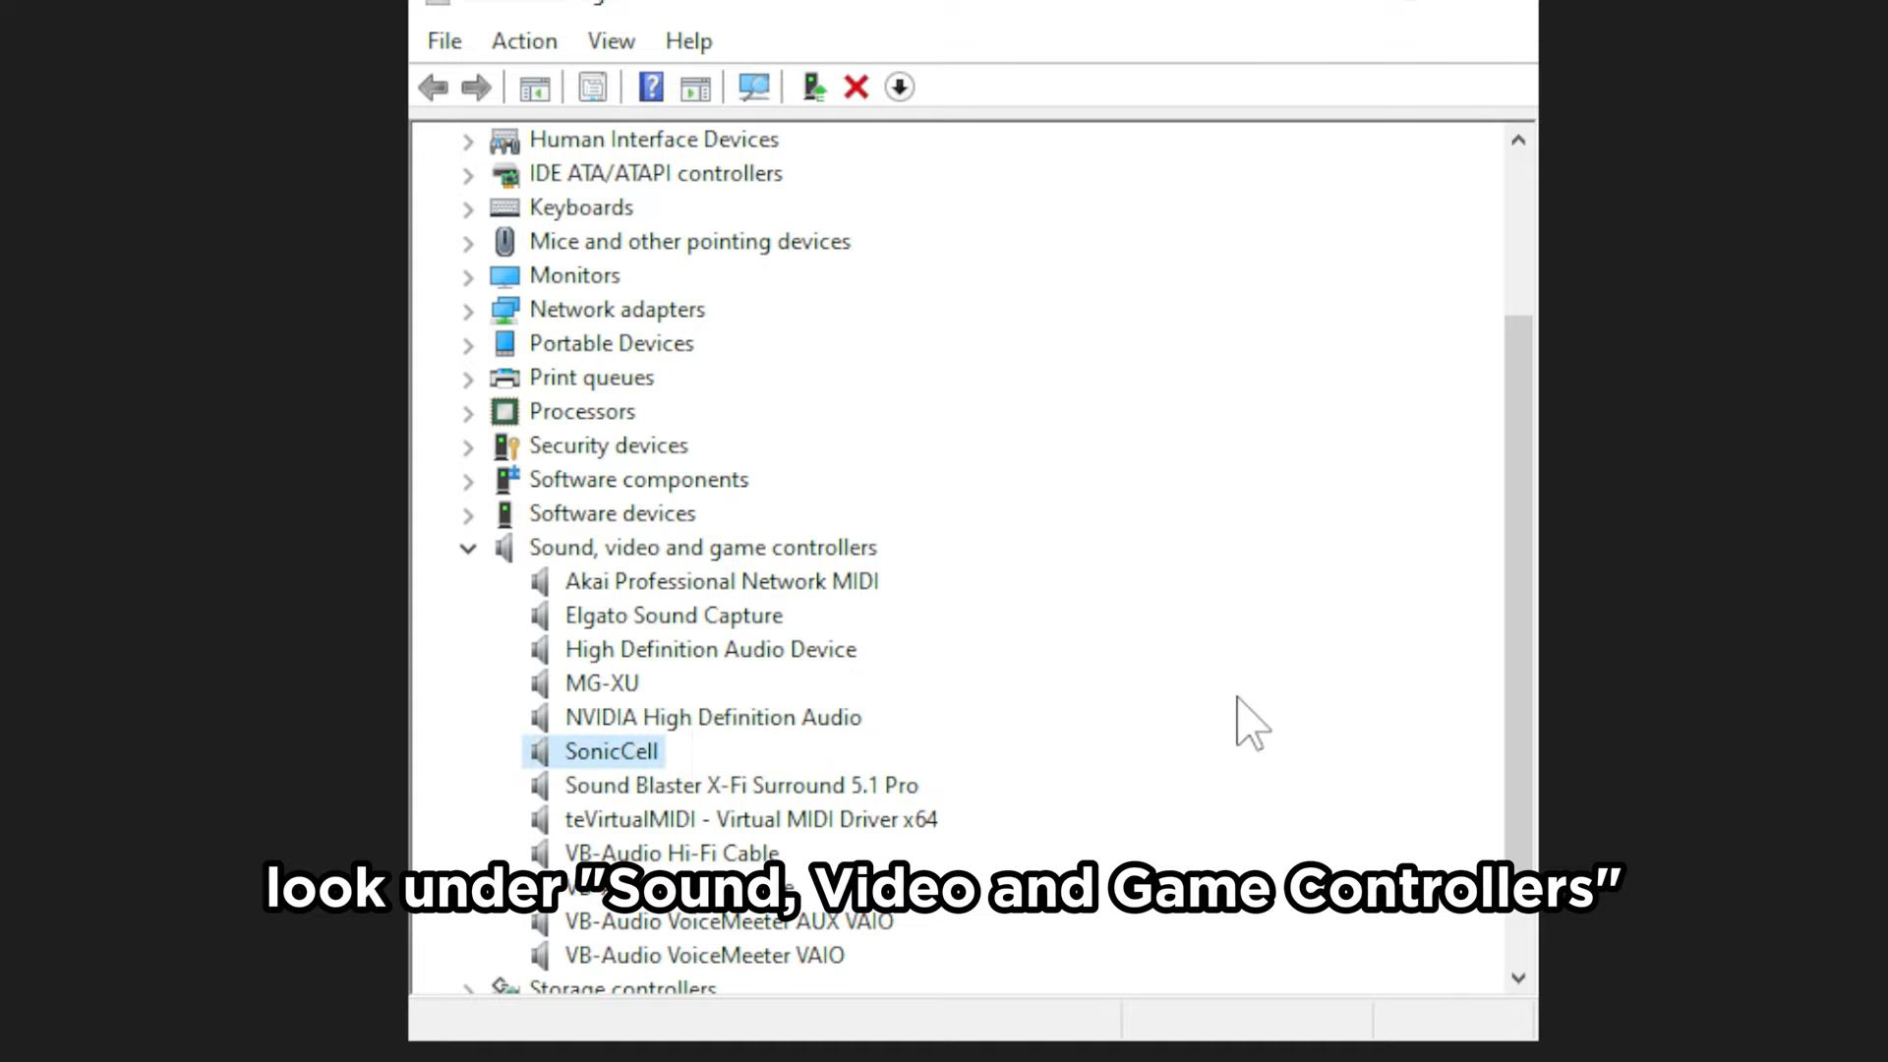The width and height of the screenshot is (1888, 1062).
Task: Expand Mice and other pointing devices
Action: coord(468,244)
